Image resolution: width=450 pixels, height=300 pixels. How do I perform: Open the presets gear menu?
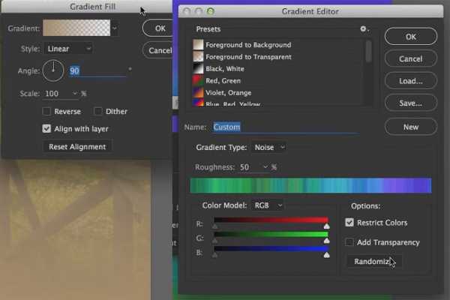364,29
